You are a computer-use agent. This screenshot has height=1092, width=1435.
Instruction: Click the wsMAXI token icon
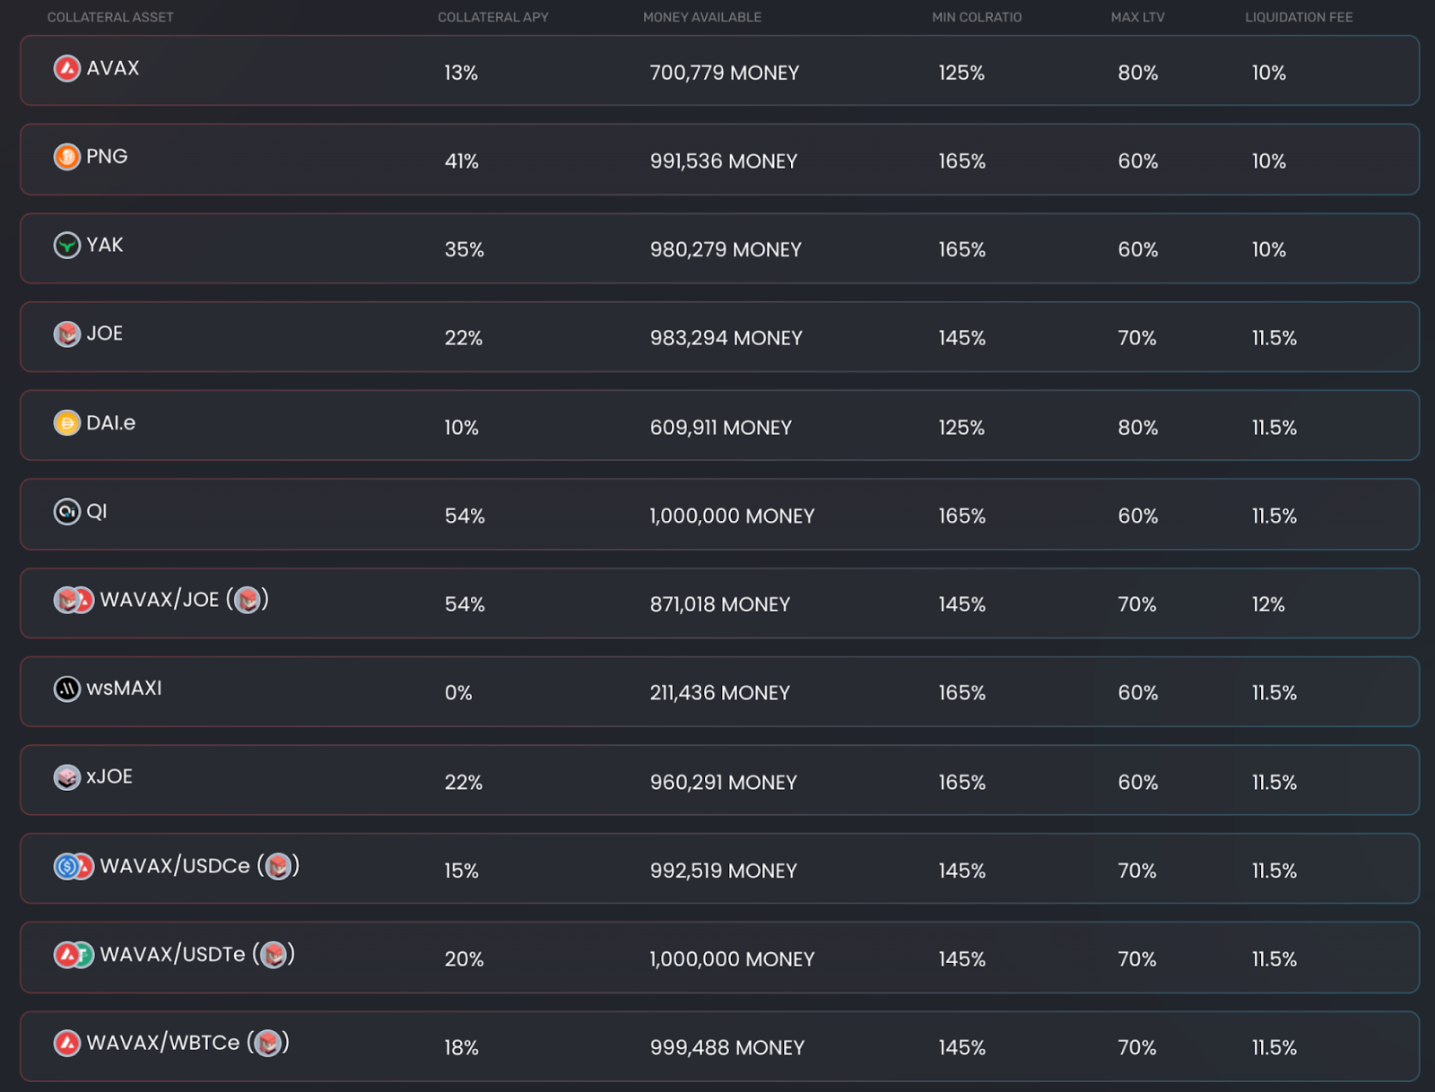[67, 689]
